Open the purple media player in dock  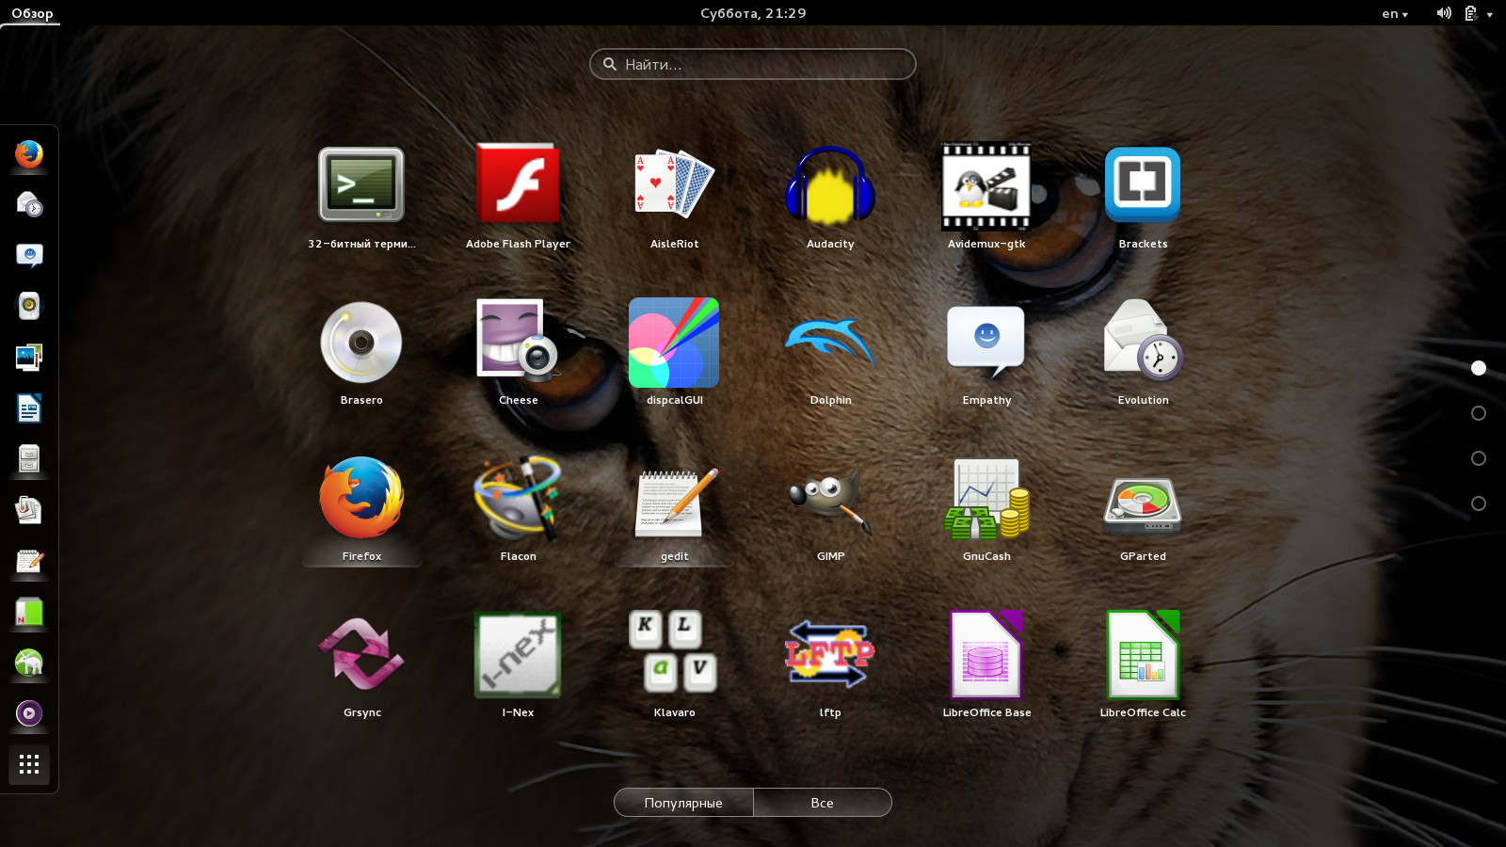point(29,713)
